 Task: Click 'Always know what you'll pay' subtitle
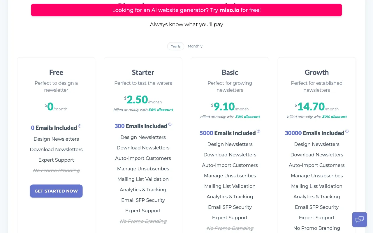coord(186,24)
